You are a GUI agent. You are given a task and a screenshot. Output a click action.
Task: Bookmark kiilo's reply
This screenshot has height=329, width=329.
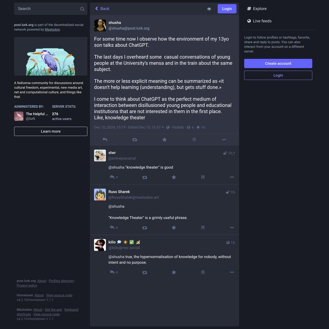pos(203,272)
